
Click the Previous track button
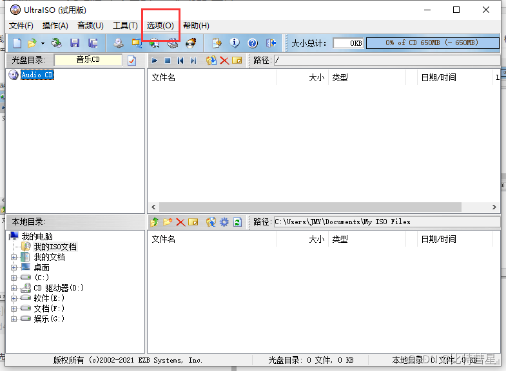(180, 61)
